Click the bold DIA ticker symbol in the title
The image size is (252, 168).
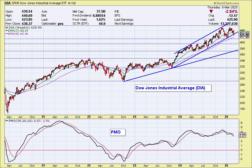pyautogui.click(x=8, y=3)
